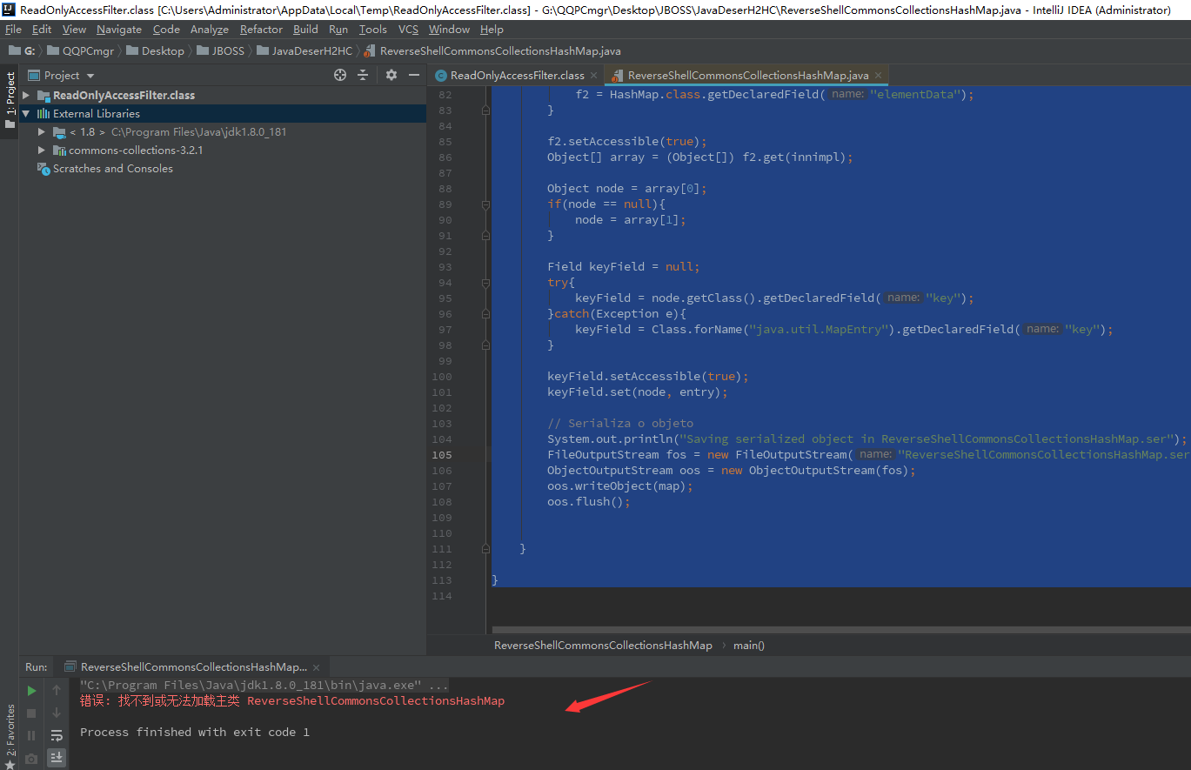This screenshot has width=1191, height=770.
Task: Close the Run tab ReverseShellCommonsCollectionsHashMap
Action: [x=317, y=667]
